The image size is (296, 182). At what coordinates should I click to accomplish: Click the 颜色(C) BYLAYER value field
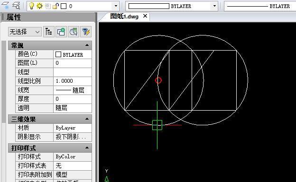click(x=73, y=54)
